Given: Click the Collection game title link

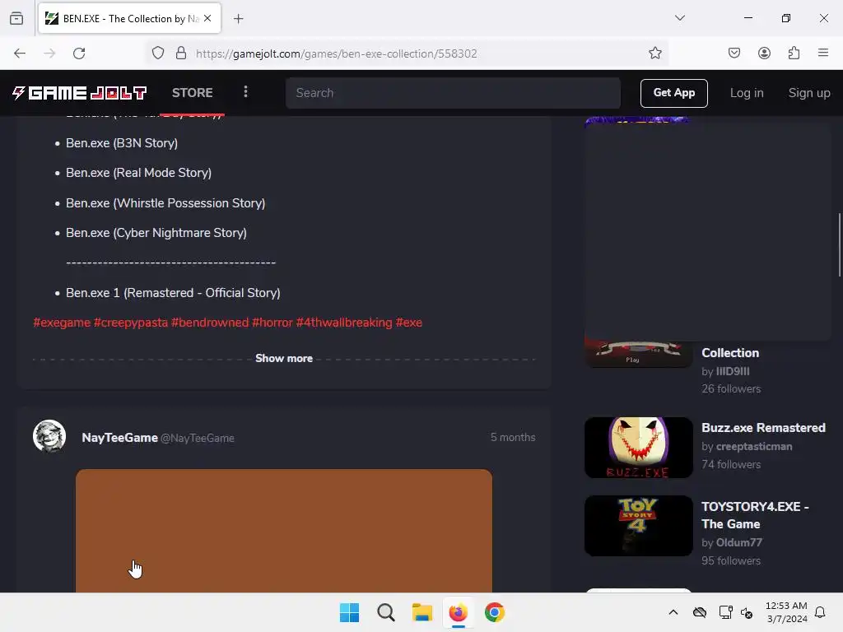Looking at the screenshot, I should click(730, 353).
